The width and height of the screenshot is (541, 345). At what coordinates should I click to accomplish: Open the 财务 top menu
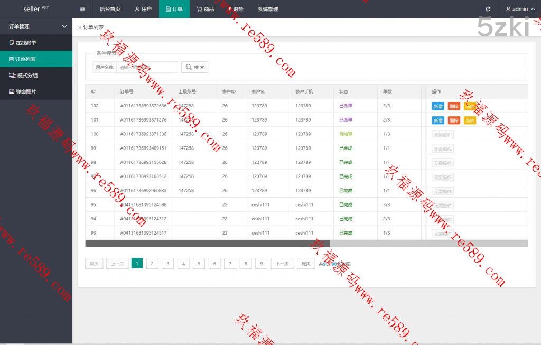[x=236, y=9]
